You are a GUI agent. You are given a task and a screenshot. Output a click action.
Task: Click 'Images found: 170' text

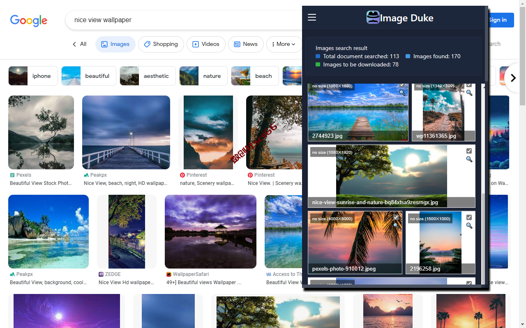[437, 56]
